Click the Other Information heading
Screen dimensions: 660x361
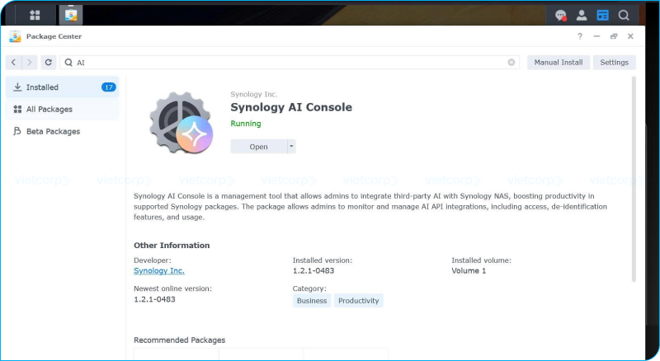click(172, 246)
